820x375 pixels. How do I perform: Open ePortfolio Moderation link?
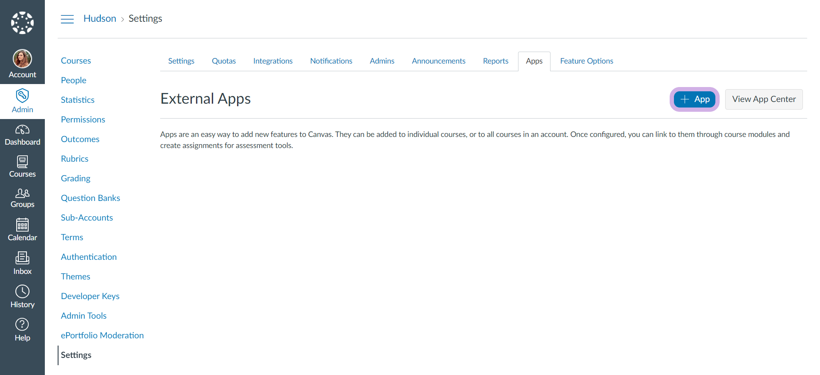pyautogui.click(x=102, y=335)
